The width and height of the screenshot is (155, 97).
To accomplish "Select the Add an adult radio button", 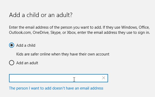I will click(x=12, y=63).
